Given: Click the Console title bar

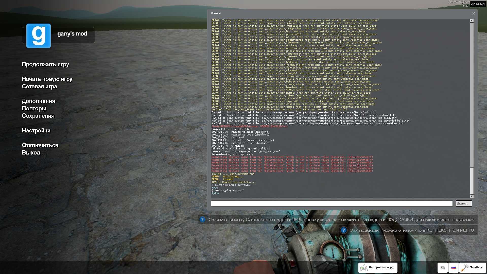Looking at the screenshot, I should click(x=340, y=13).
